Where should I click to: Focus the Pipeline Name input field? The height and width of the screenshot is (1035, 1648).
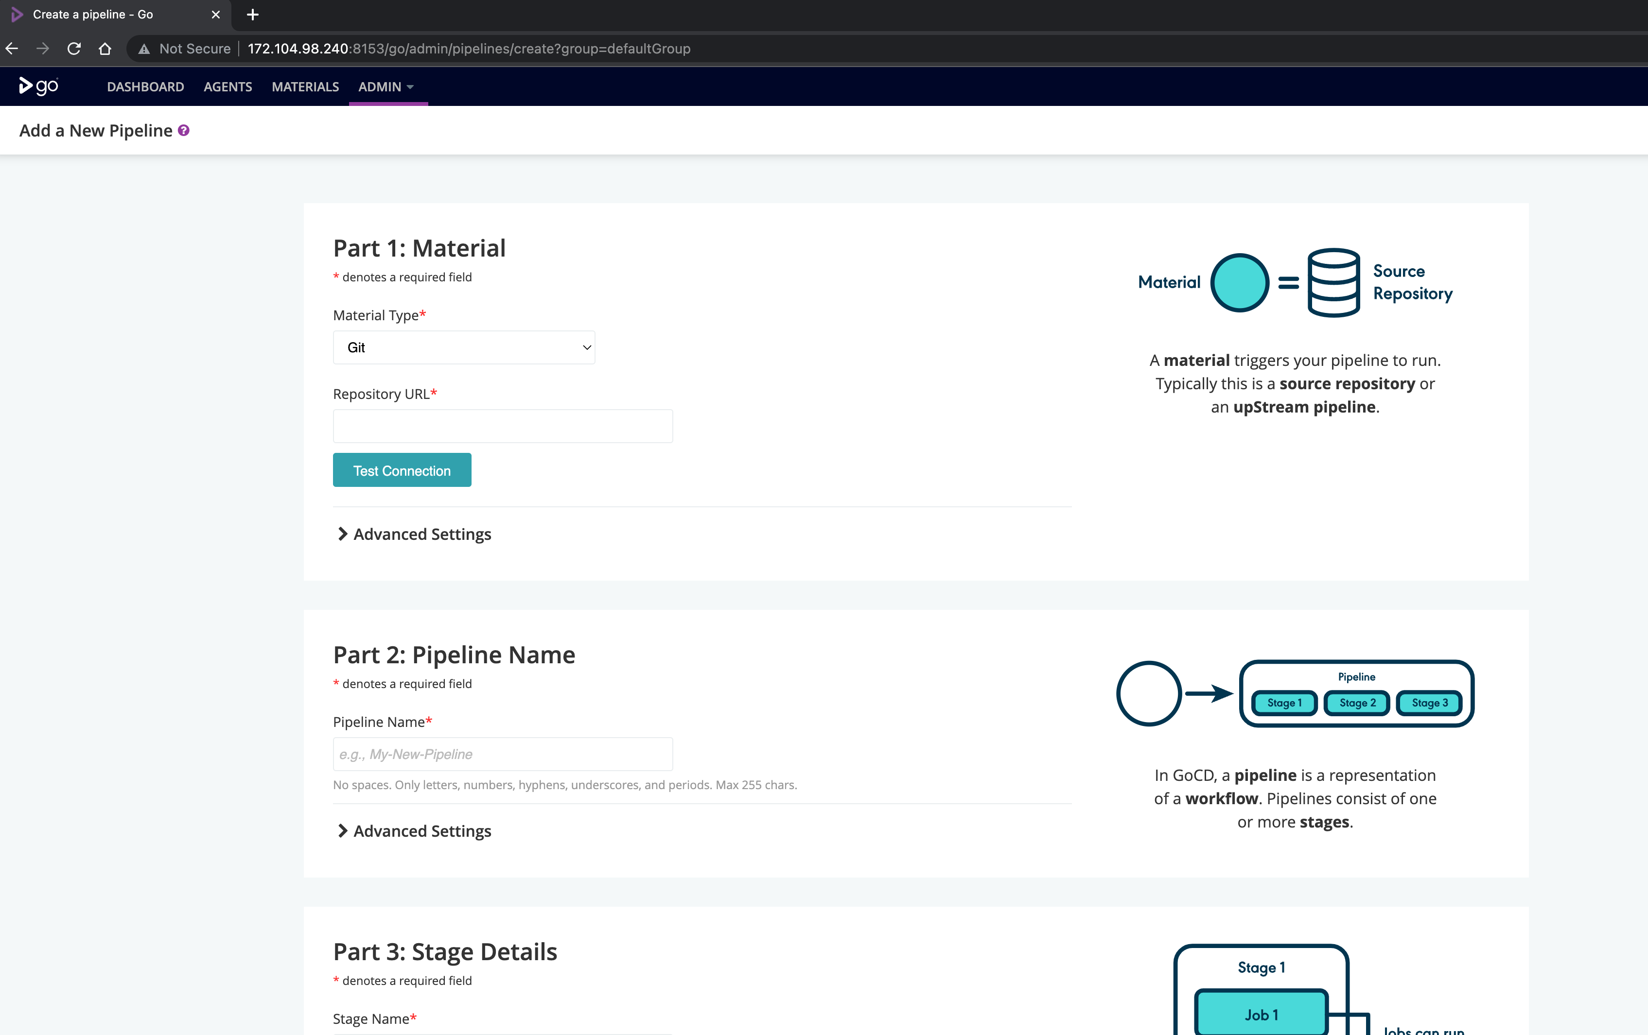click(x=502, y=754)
